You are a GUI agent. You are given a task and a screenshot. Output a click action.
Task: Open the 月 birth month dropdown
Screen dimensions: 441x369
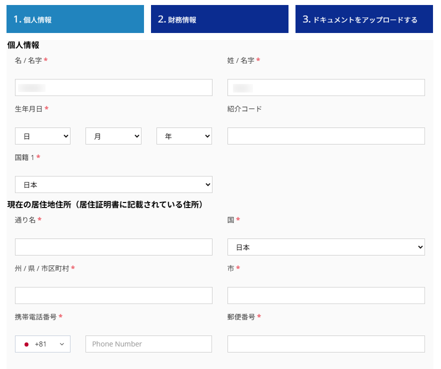pos(113,136)
